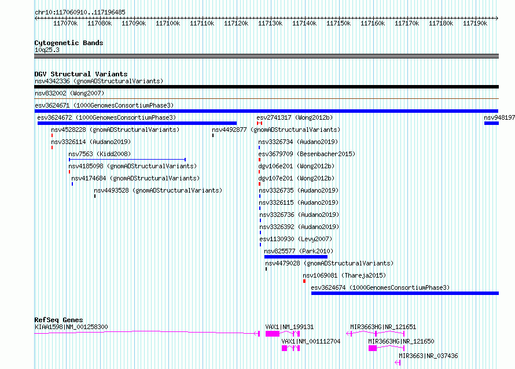Click the red esv2741317 variant glyph
Viewport: 515px width, 369px height.
[x=259, y=123]
